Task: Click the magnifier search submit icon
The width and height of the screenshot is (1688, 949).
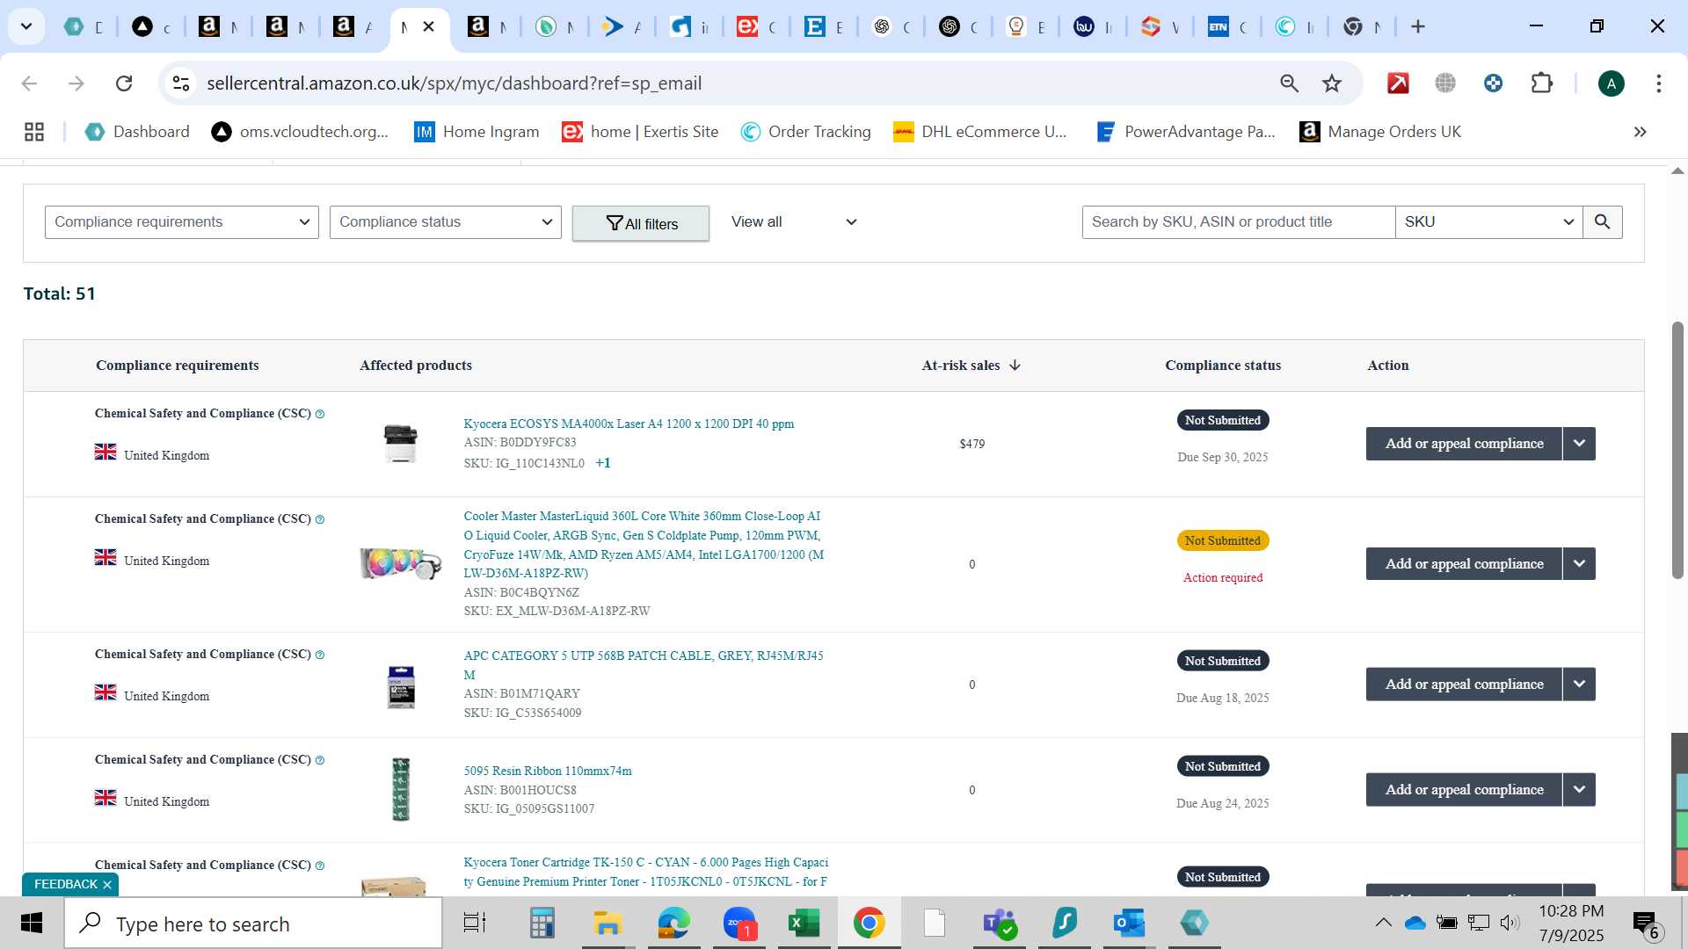Action: click(x=1602, y=222)
